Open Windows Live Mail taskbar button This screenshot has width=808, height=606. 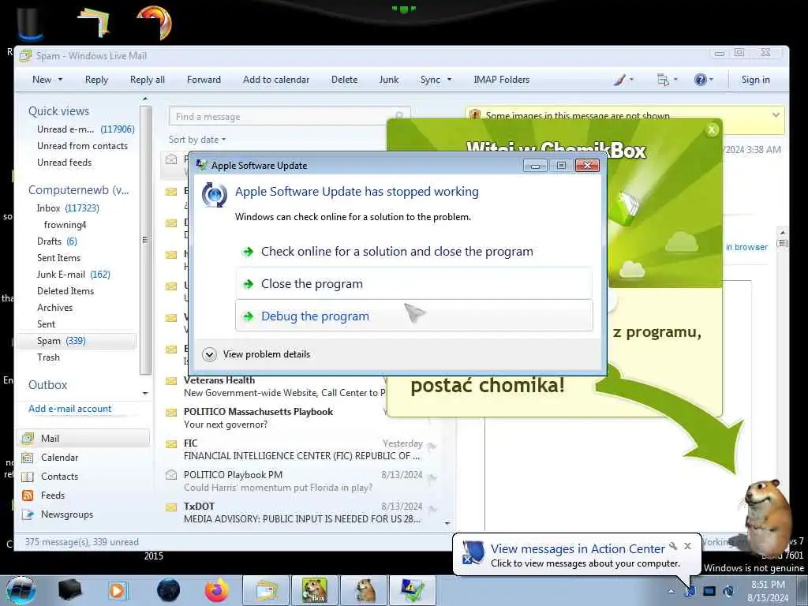point(266,590)
